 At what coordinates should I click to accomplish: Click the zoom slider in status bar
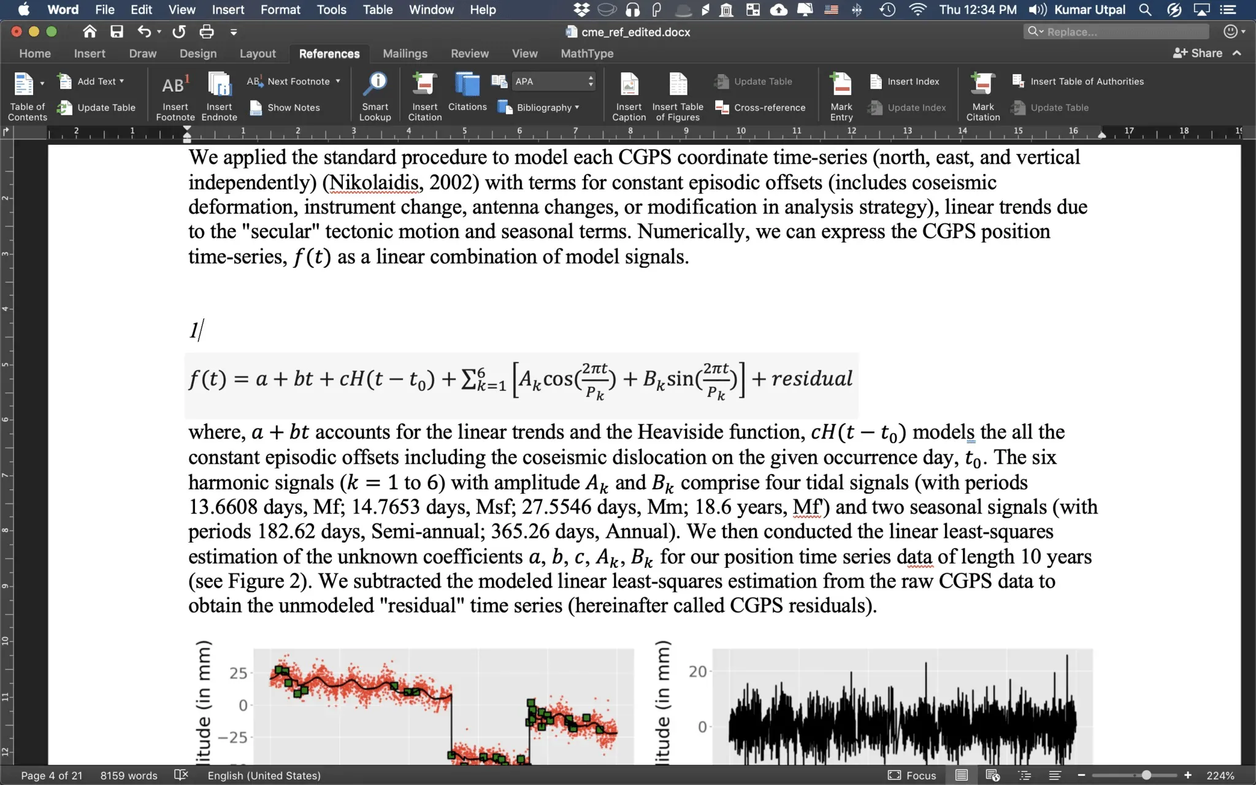pos(1146,775)
